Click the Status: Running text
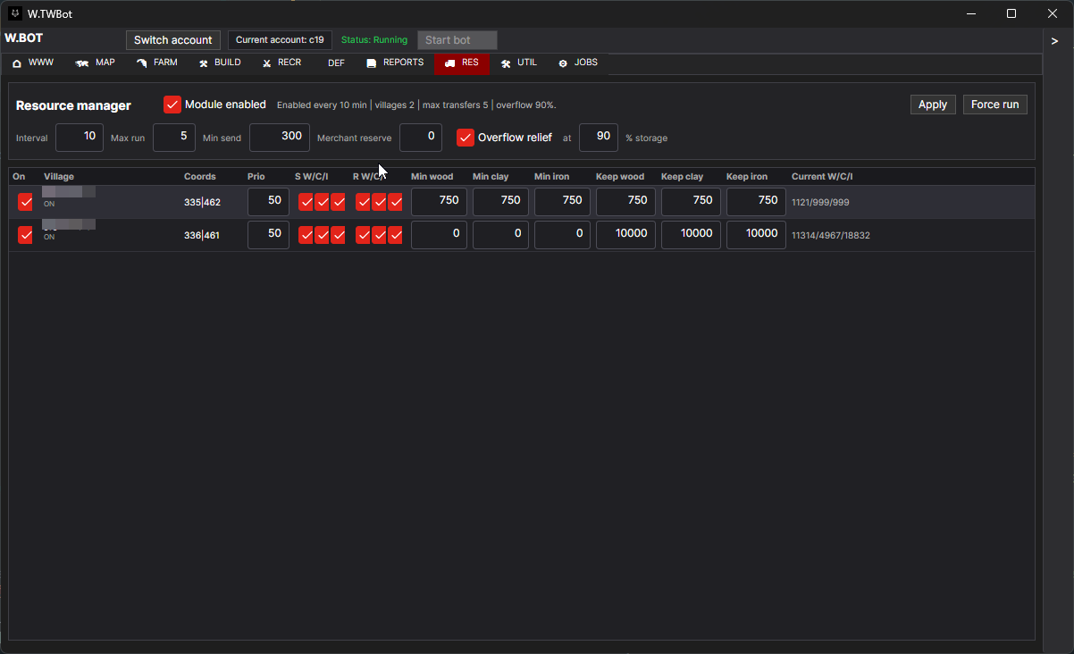The image size is (1074, 654). [x=374, y=40]
